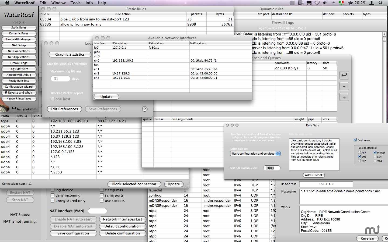
Task: Open the Window menu
Action: [x=58, y=3]
